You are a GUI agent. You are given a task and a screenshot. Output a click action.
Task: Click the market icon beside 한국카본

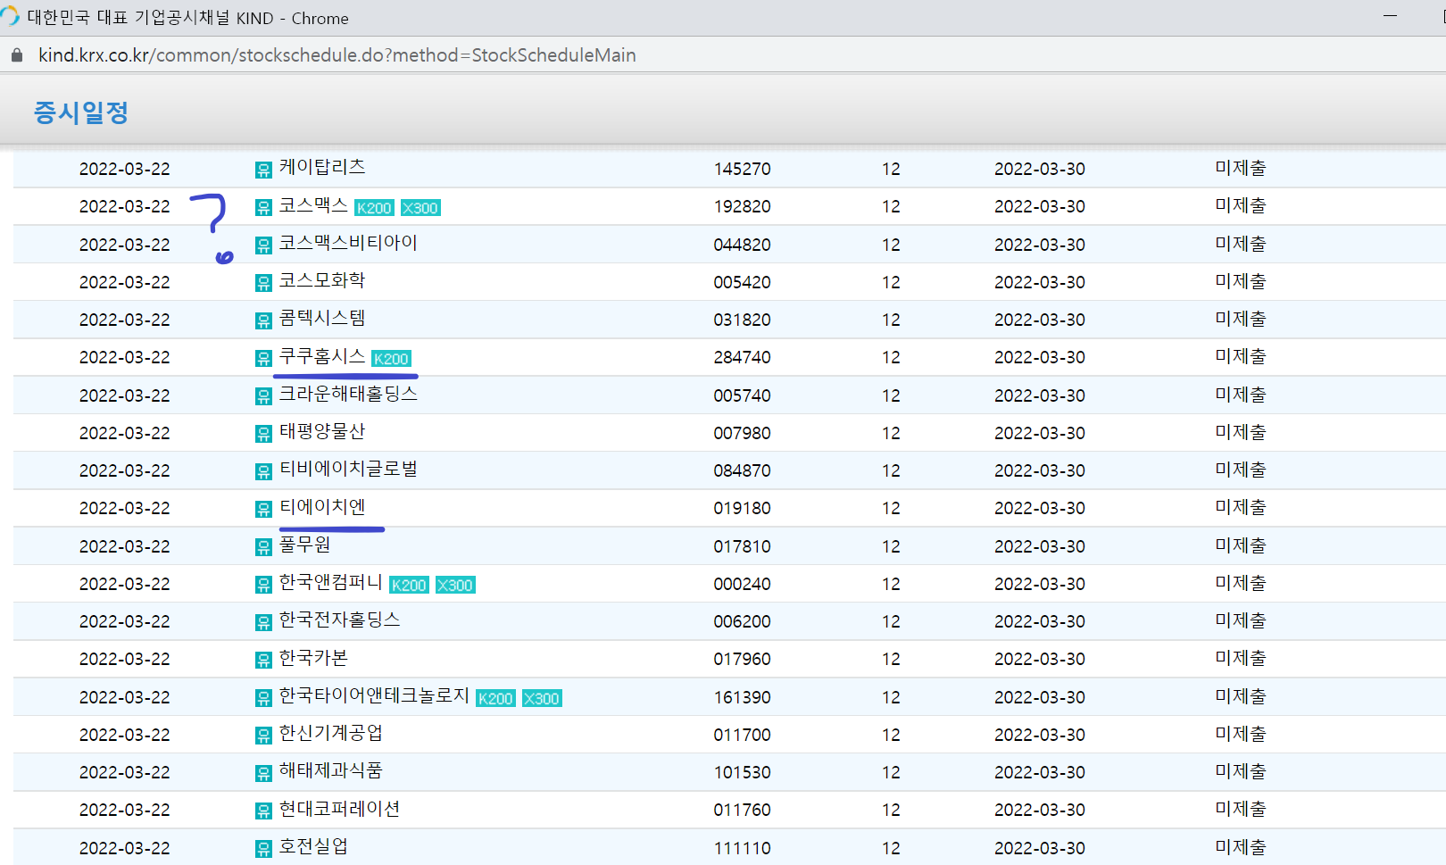(263, 660)
